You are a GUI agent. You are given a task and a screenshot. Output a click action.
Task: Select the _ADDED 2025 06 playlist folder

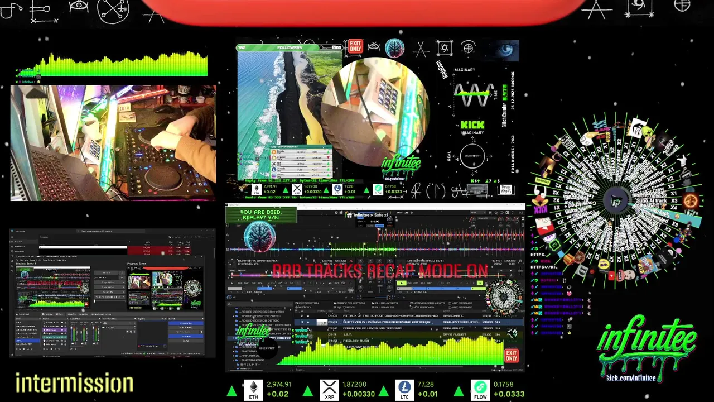[262, 312]
